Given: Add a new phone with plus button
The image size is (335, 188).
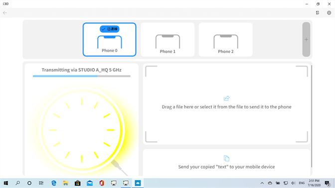Looking at the screenshot, I should click(x=306, y=39).
